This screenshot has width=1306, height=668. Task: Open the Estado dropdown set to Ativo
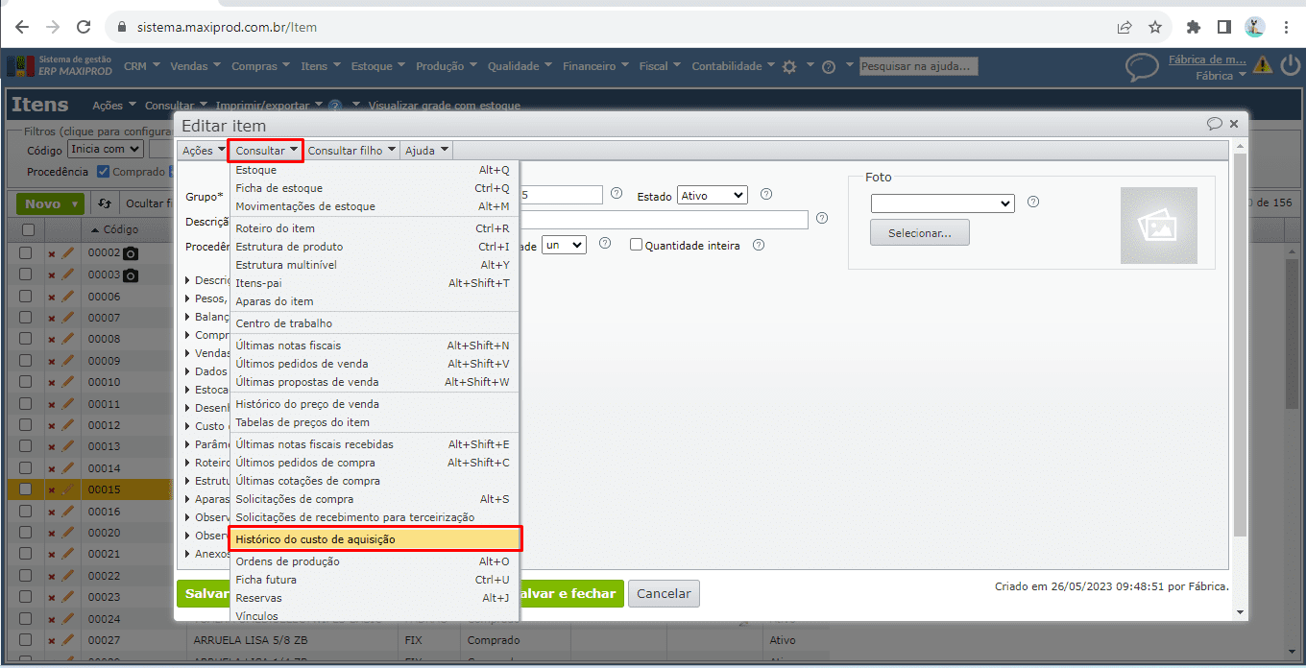[x=712, y=195]
